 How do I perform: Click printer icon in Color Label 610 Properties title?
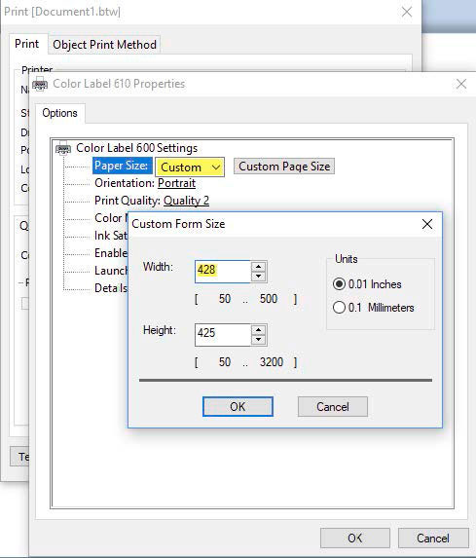(40, 85)
